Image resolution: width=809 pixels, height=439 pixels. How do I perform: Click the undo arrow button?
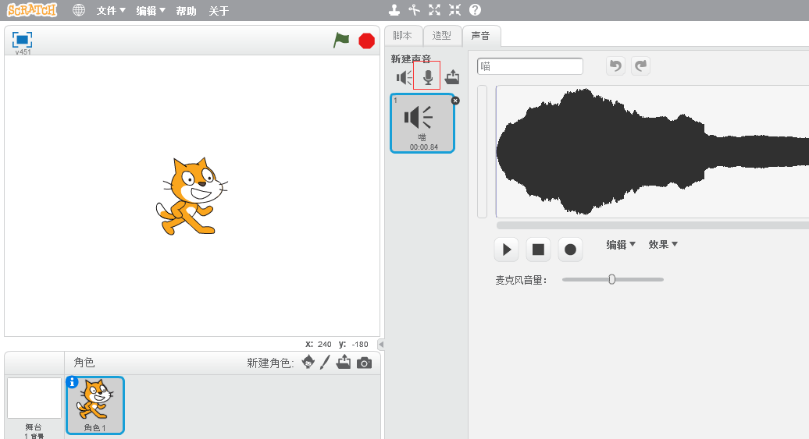click(x=615, y=66)
